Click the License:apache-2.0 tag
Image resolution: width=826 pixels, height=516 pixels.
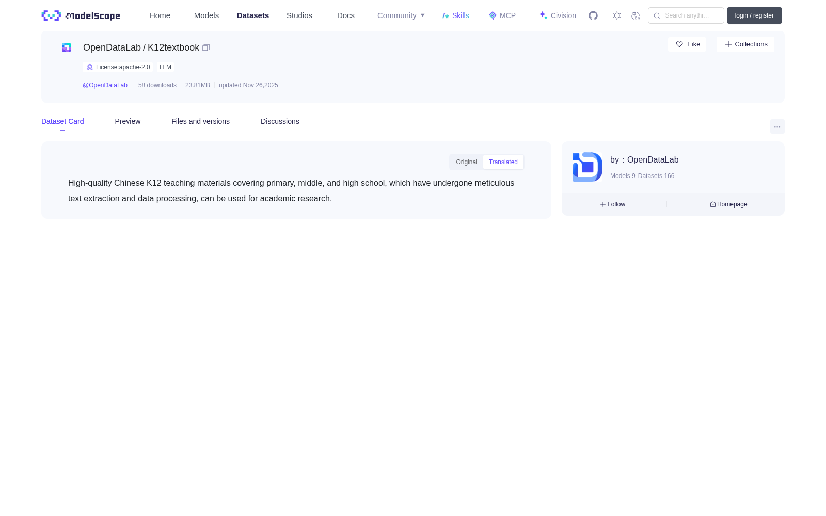point(118,67)
